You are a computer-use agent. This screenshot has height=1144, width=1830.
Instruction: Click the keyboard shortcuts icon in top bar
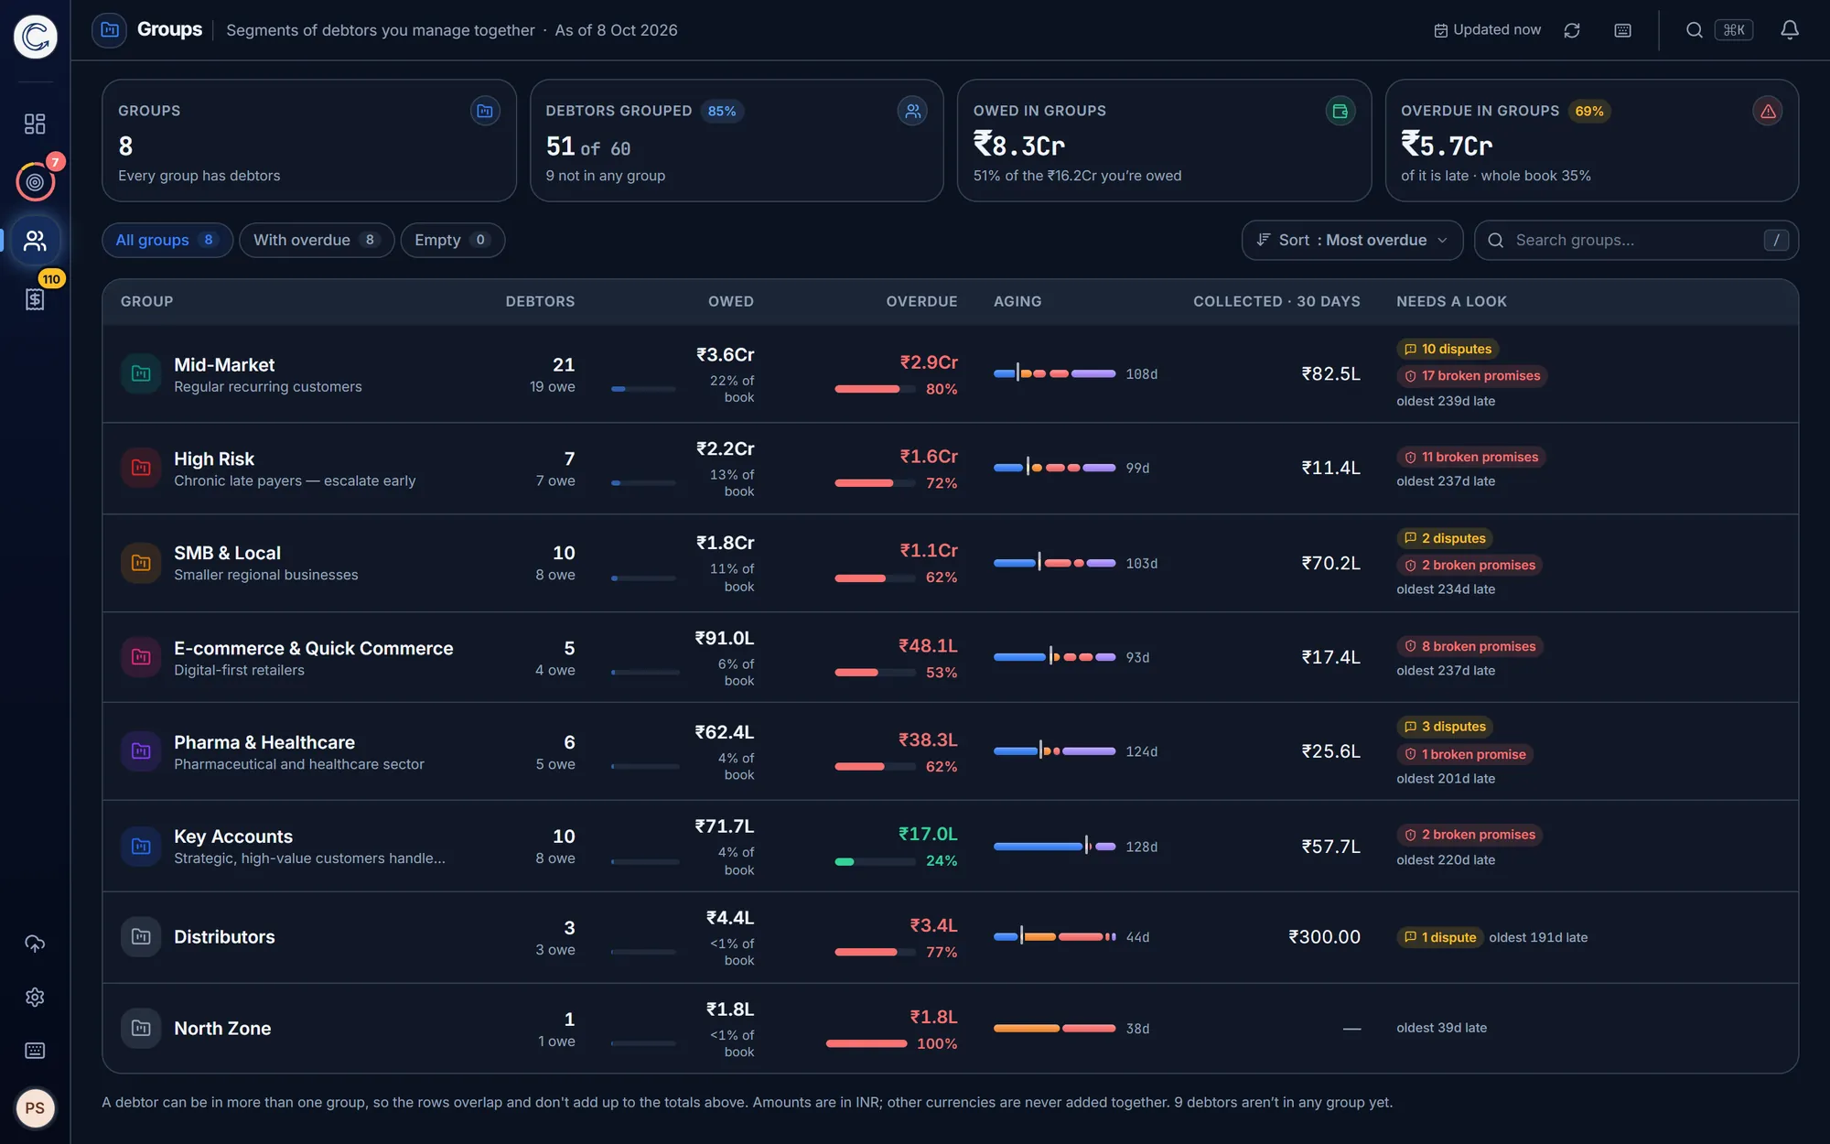(1622, 30)
